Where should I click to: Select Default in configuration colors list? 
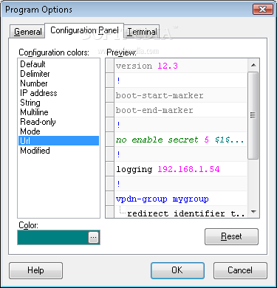point(58,64)
